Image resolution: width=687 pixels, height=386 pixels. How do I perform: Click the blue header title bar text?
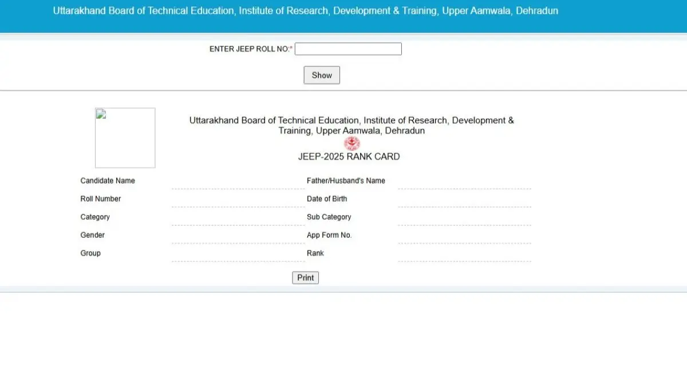[x=305, y=10]
